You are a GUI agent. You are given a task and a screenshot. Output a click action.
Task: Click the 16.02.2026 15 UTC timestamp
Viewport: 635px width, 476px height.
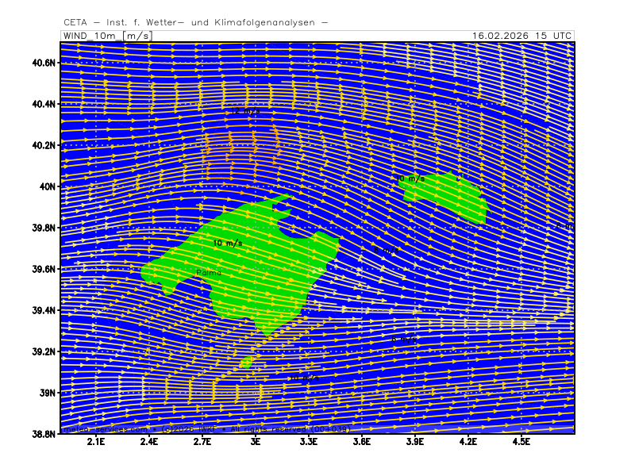[521, 36]
